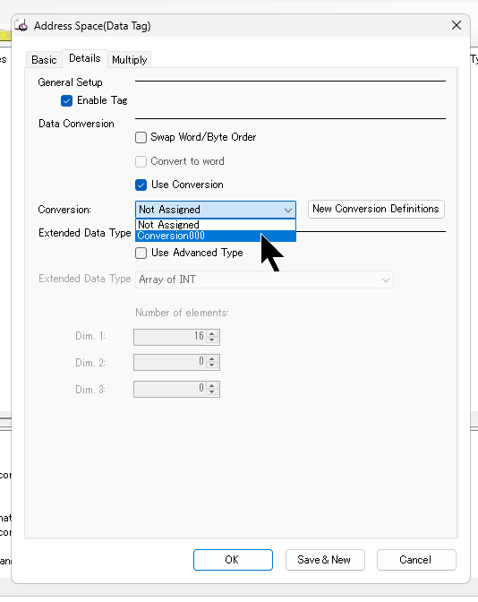Switch to the Basic tab
Screen dimensions: 478x602
(44, 60)
